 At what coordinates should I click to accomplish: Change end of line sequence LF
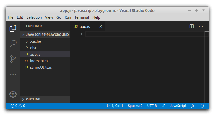tap(163, 106)
